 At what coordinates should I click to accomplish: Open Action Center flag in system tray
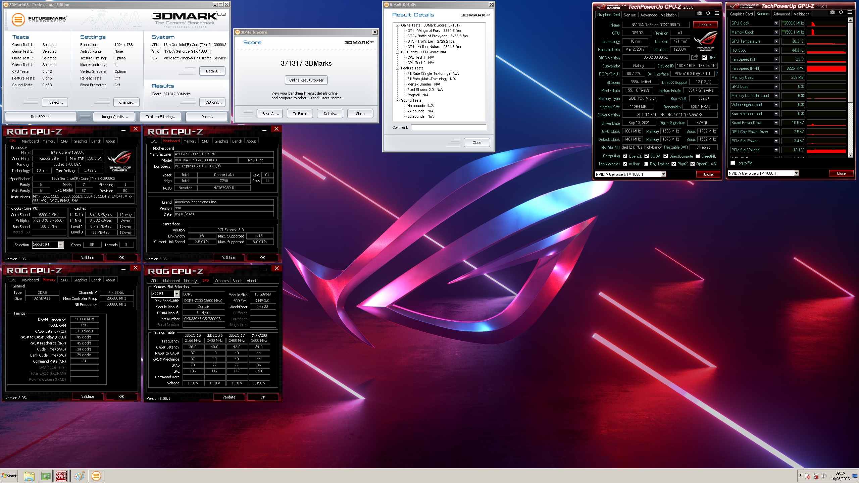coord(808,476)
